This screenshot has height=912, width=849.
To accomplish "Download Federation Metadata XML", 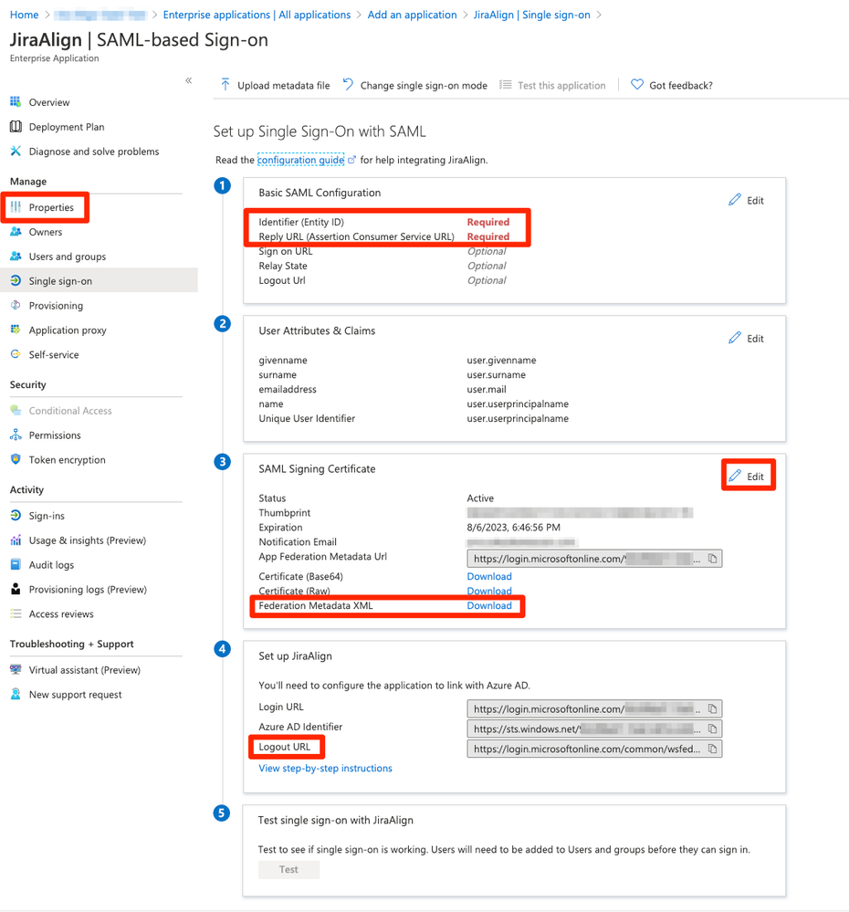I will (489, 605).
